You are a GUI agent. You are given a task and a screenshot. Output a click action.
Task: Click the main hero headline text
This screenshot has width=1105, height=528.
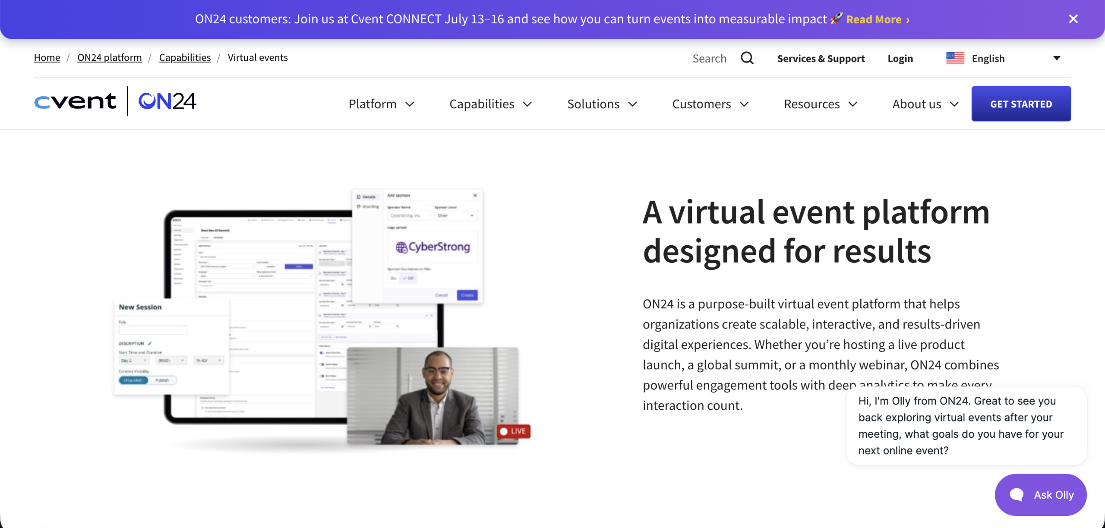tap(816, 231)
